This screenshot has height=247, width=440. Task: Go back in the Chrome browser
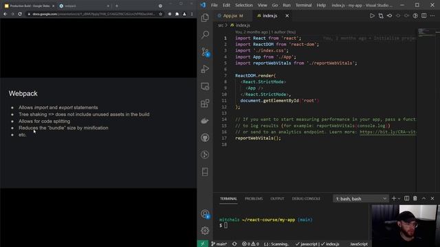5,14
